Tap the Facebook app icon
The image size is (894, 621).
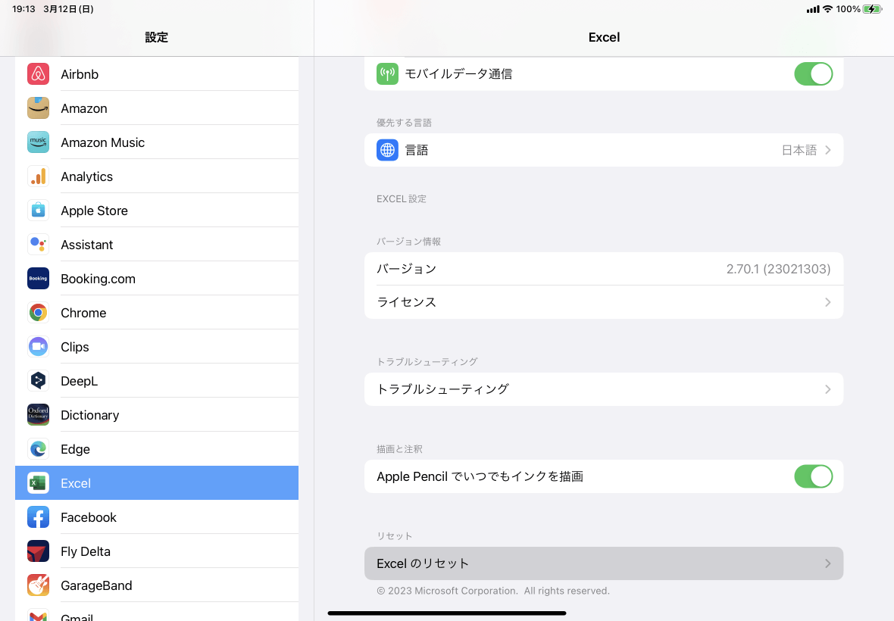point(38,517)
